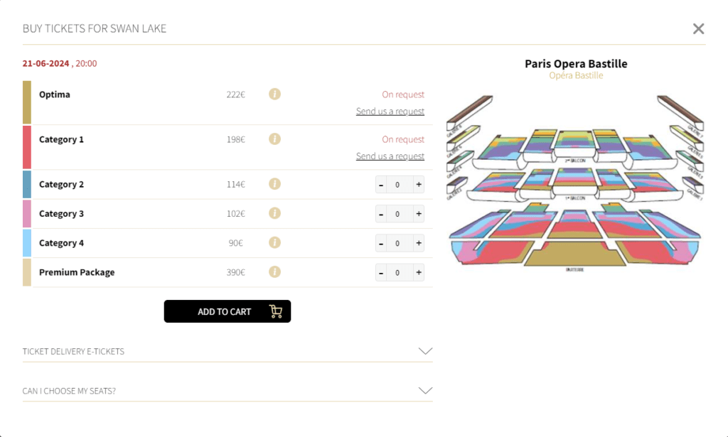Click the info icon for Optima
This screenshot has height=437, width=728.
(274, 94)
